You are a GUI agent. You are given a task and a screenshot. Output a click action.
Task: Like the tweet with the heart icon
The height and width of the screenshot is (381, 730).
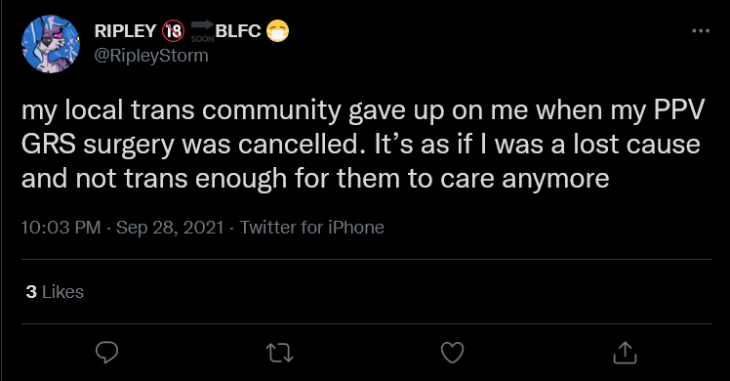point(453,353)
